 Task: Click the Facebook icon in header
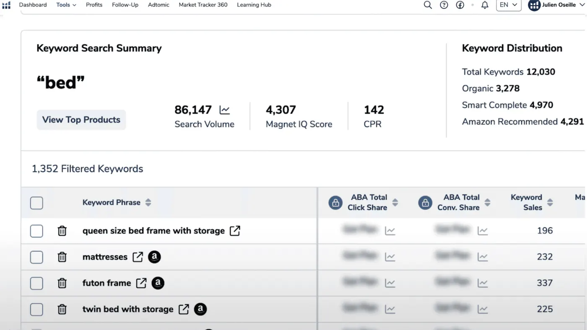(x=460, y=5)
